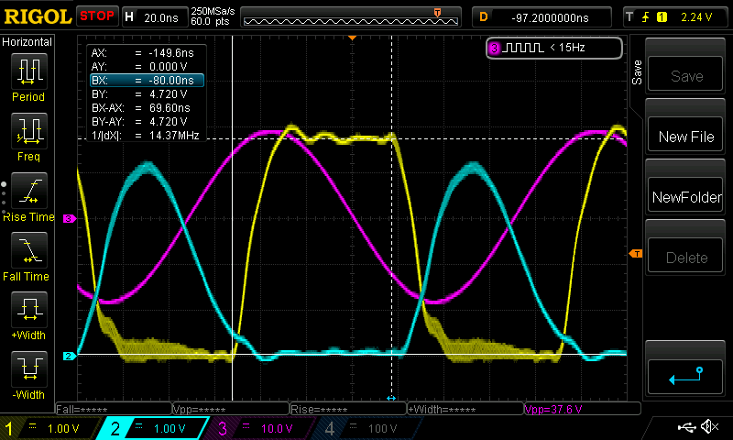Viewport: 733px width, 440px height.
Task: Select channel 3 label at 10.0 V
Action: pyautogui.click(x=260, y=428)
